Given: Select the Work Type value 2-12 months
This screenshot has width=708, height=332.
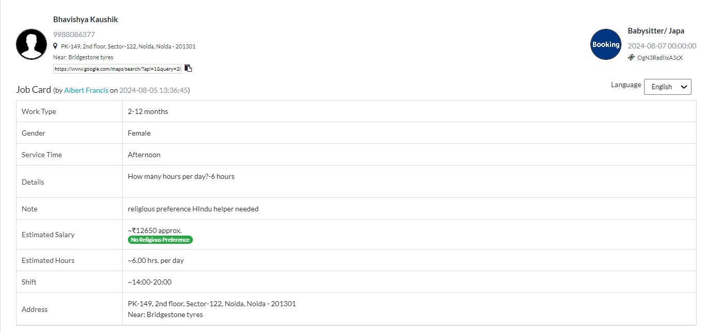Looking at the screenshot, I should (x=148, y=111).
